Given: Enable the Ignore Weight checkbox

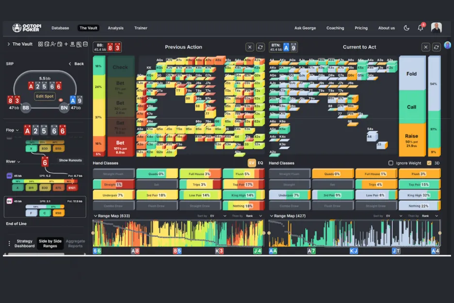Looking at the screenshot, I should tap(391, 163).
